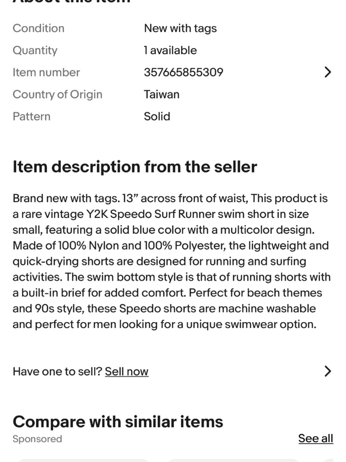
Task: Tap the Sponsored label
Action: (37, 439)
